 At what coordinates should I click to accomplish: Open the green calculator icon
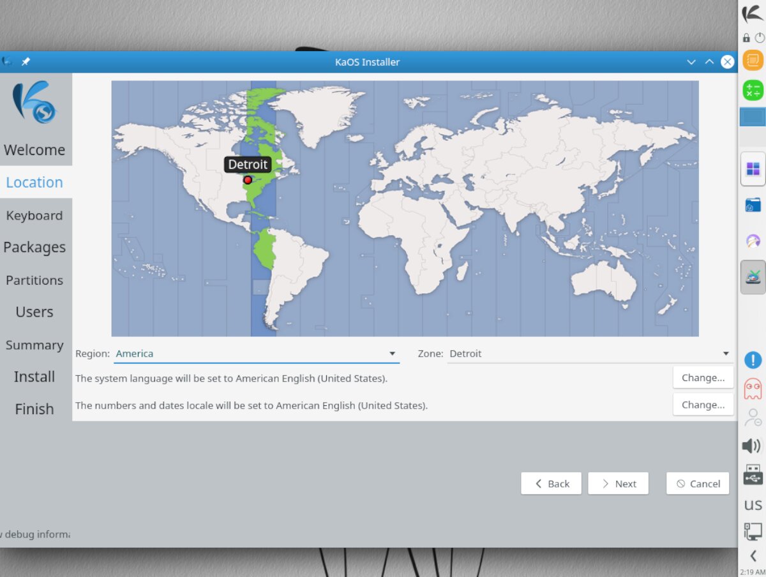pos(753,89)
